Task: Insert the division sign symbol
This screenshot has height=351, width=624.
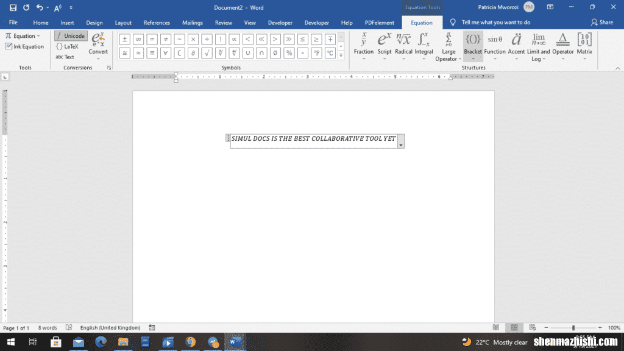Action: tap(207, 40)
